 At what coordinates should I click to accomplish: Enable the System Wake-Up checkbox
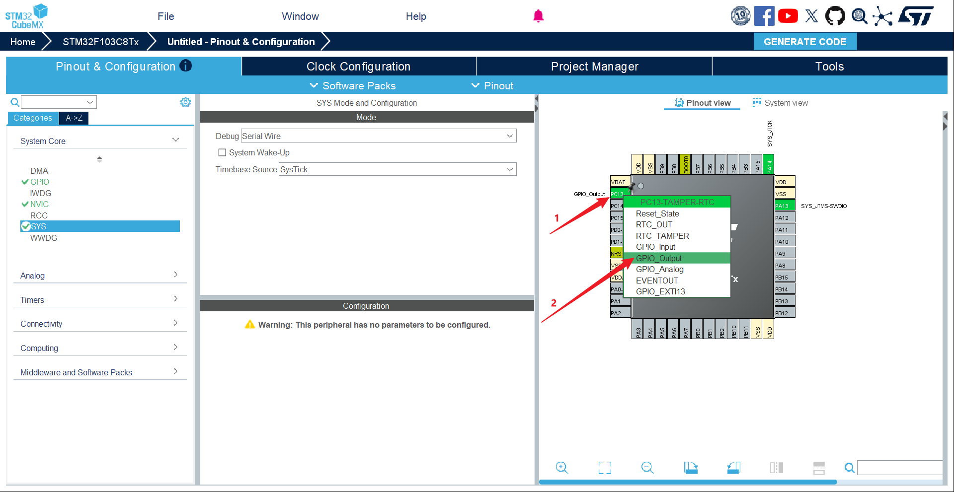[x=222, y=152]
